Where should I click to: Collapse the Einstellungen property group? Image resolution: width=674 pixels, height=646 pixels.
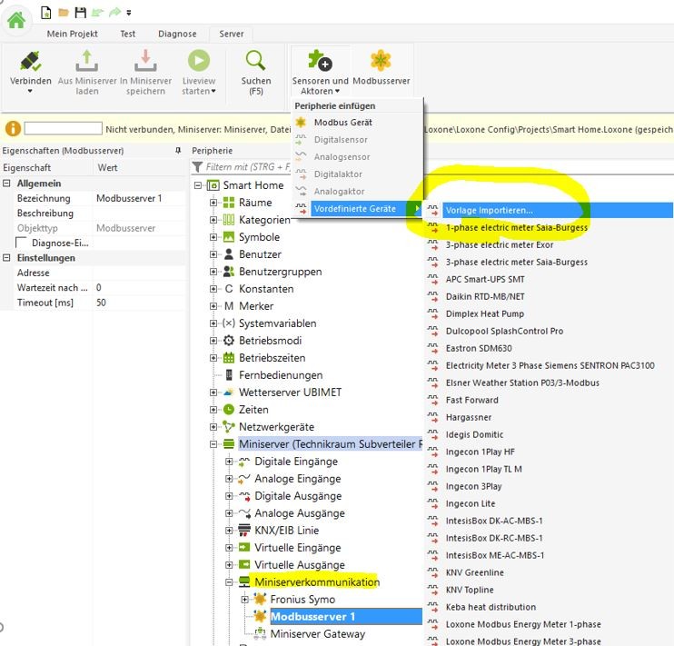pyautogui.click(x=6, y=258)
